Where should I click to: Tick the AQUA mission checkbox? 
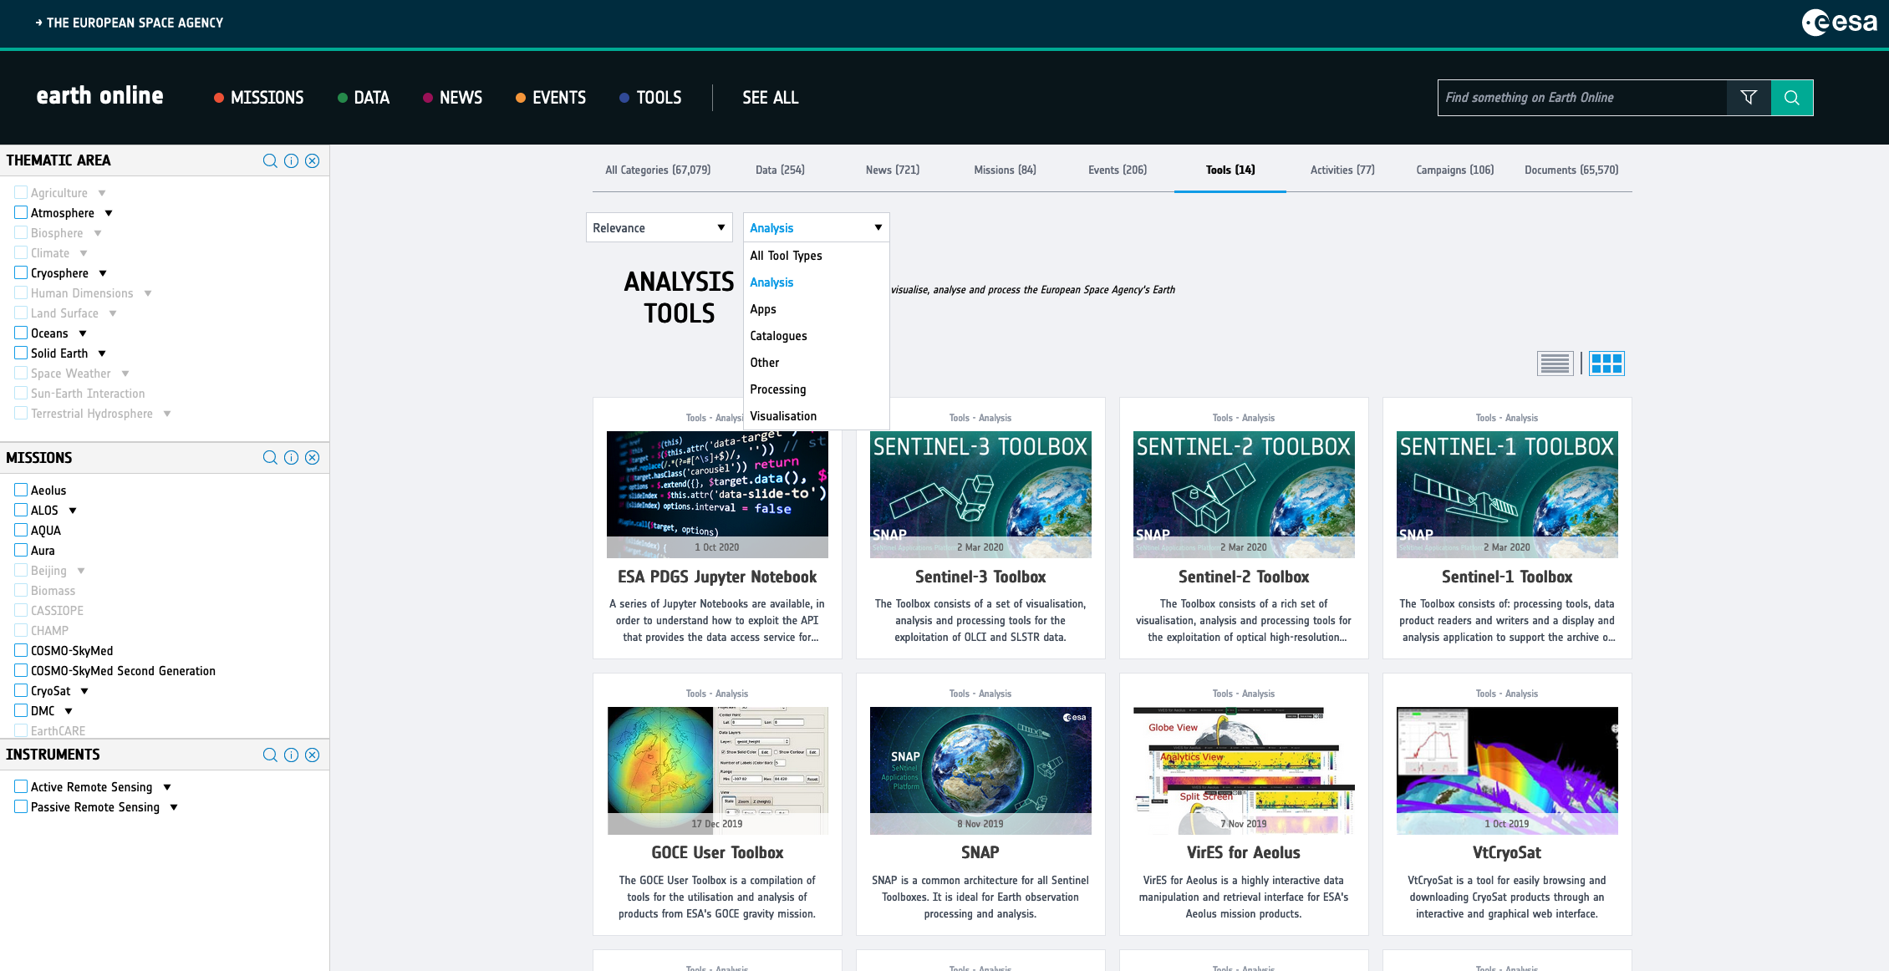[21, 531]
